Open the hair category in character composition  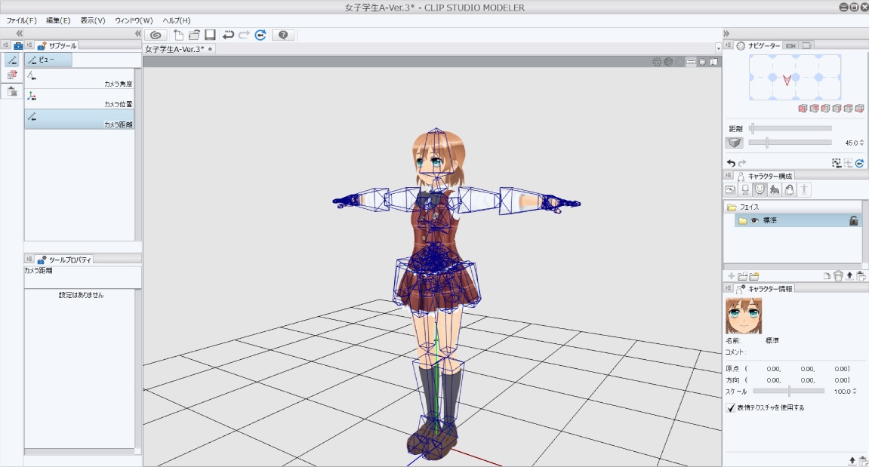click(x=774, y=190)
